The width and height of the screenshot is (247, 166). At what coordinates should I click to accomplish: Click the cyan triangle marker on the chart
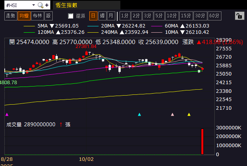tap(139, 114)
